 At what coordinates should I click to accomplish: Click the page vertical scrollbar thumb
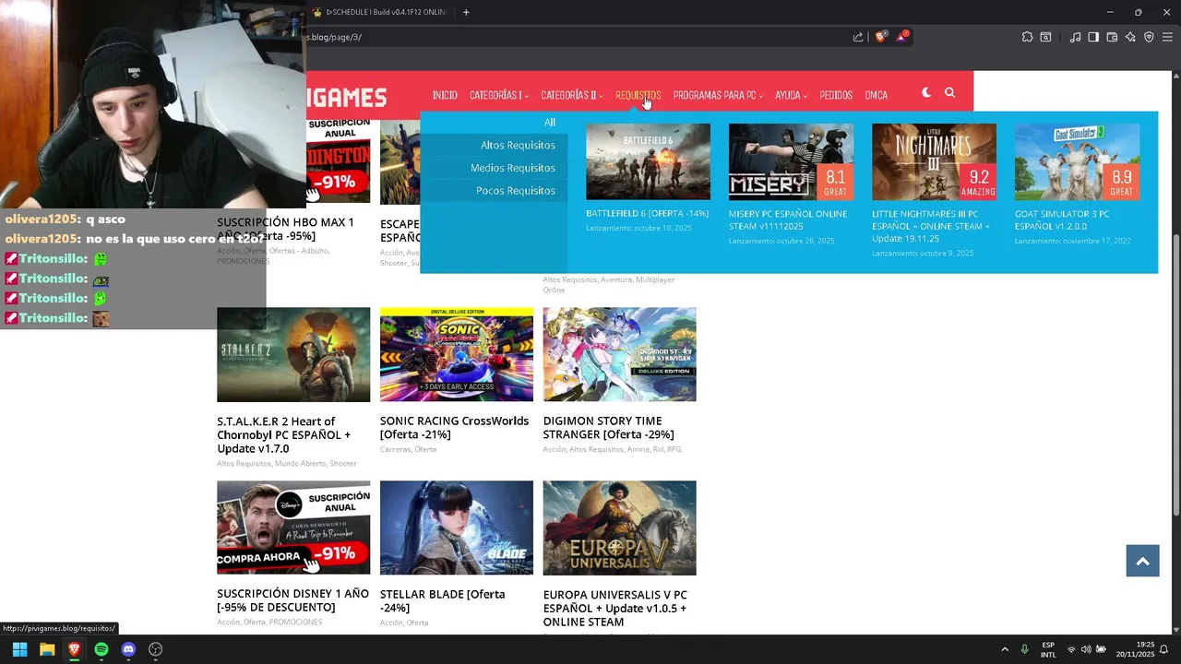click(1175, 373)
